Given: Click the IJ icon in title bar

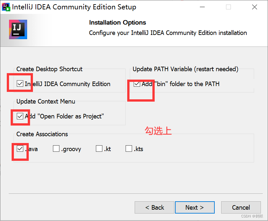Looking at the screenshot, I should (6, 6).
